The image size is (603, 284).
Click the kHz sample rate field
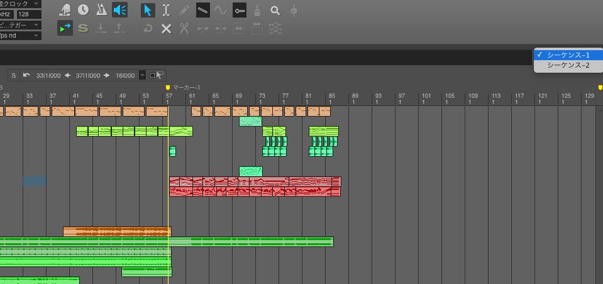[7, 14]
